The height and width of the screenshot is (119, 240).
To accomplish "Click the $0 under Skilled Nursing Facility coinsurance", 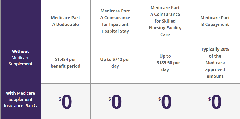I will [165, 102].
